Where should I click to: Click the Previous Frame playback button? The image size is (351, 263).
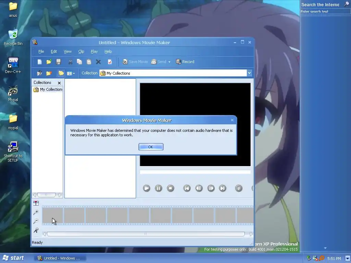coord(199,188)
